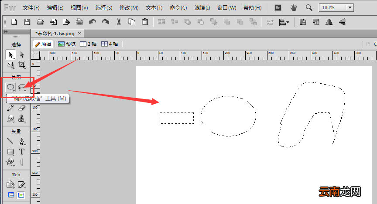
Task: Select the Freeform tool
Action: (10, 162)
